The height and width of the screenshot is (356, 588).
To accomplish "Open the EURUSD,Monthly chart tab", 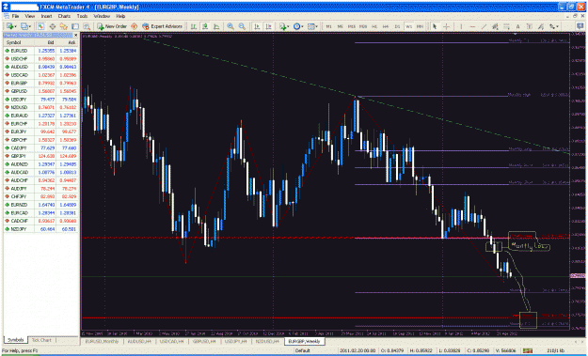I will pos(102,341).
